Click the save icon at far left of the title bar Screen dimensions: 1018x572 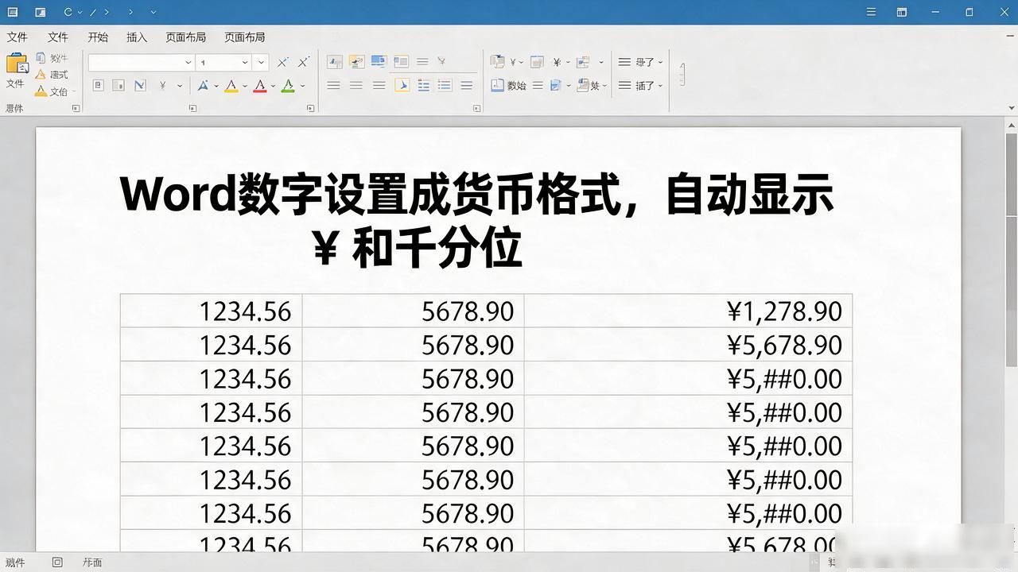[12, 12]
